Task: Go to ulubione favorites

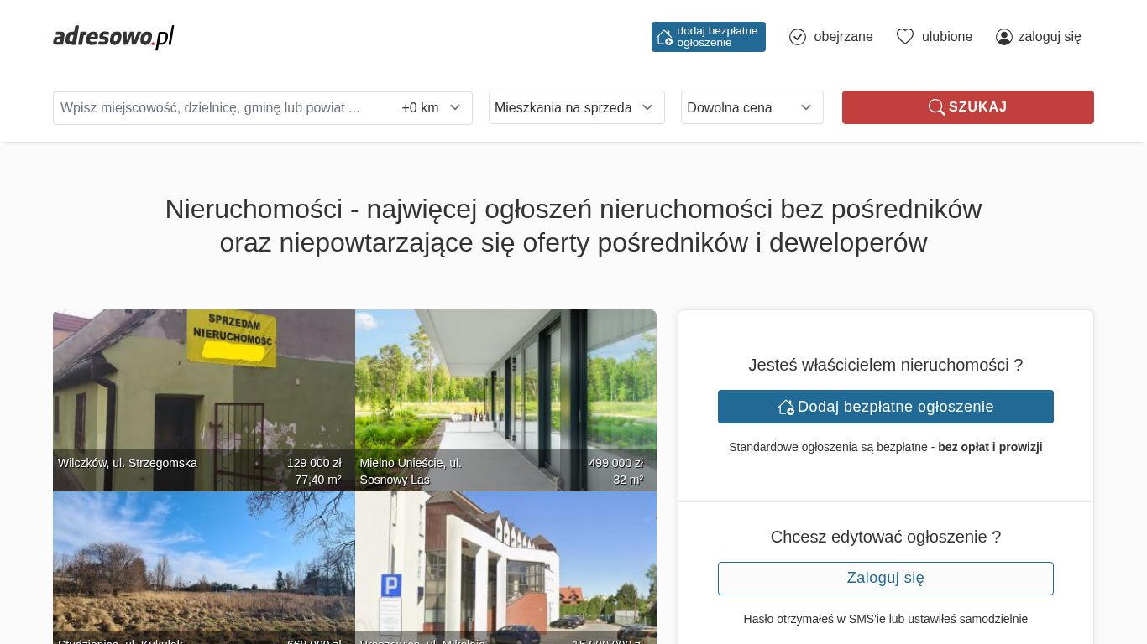Action: [946, 37]
